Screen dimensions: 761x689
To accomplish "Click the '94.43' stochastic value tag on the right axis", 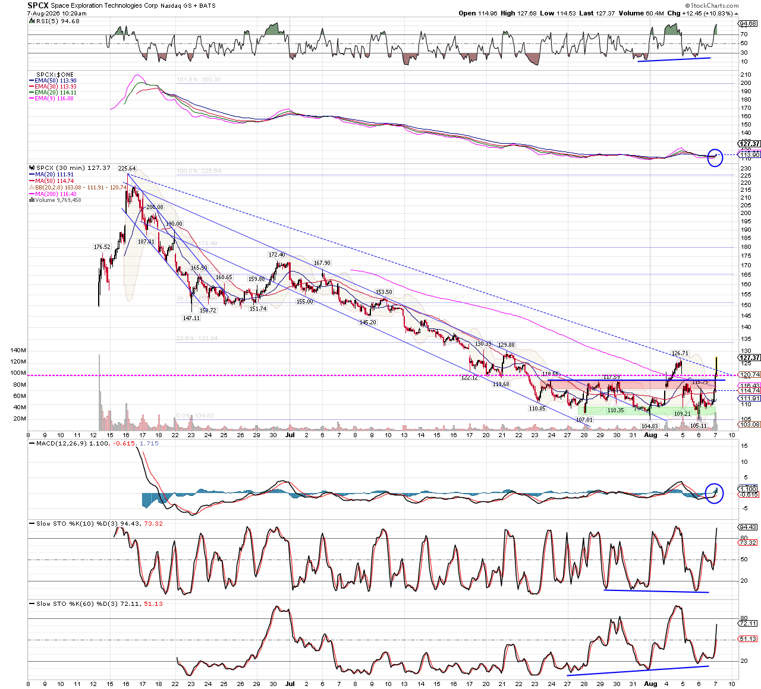I will point(749,527).
